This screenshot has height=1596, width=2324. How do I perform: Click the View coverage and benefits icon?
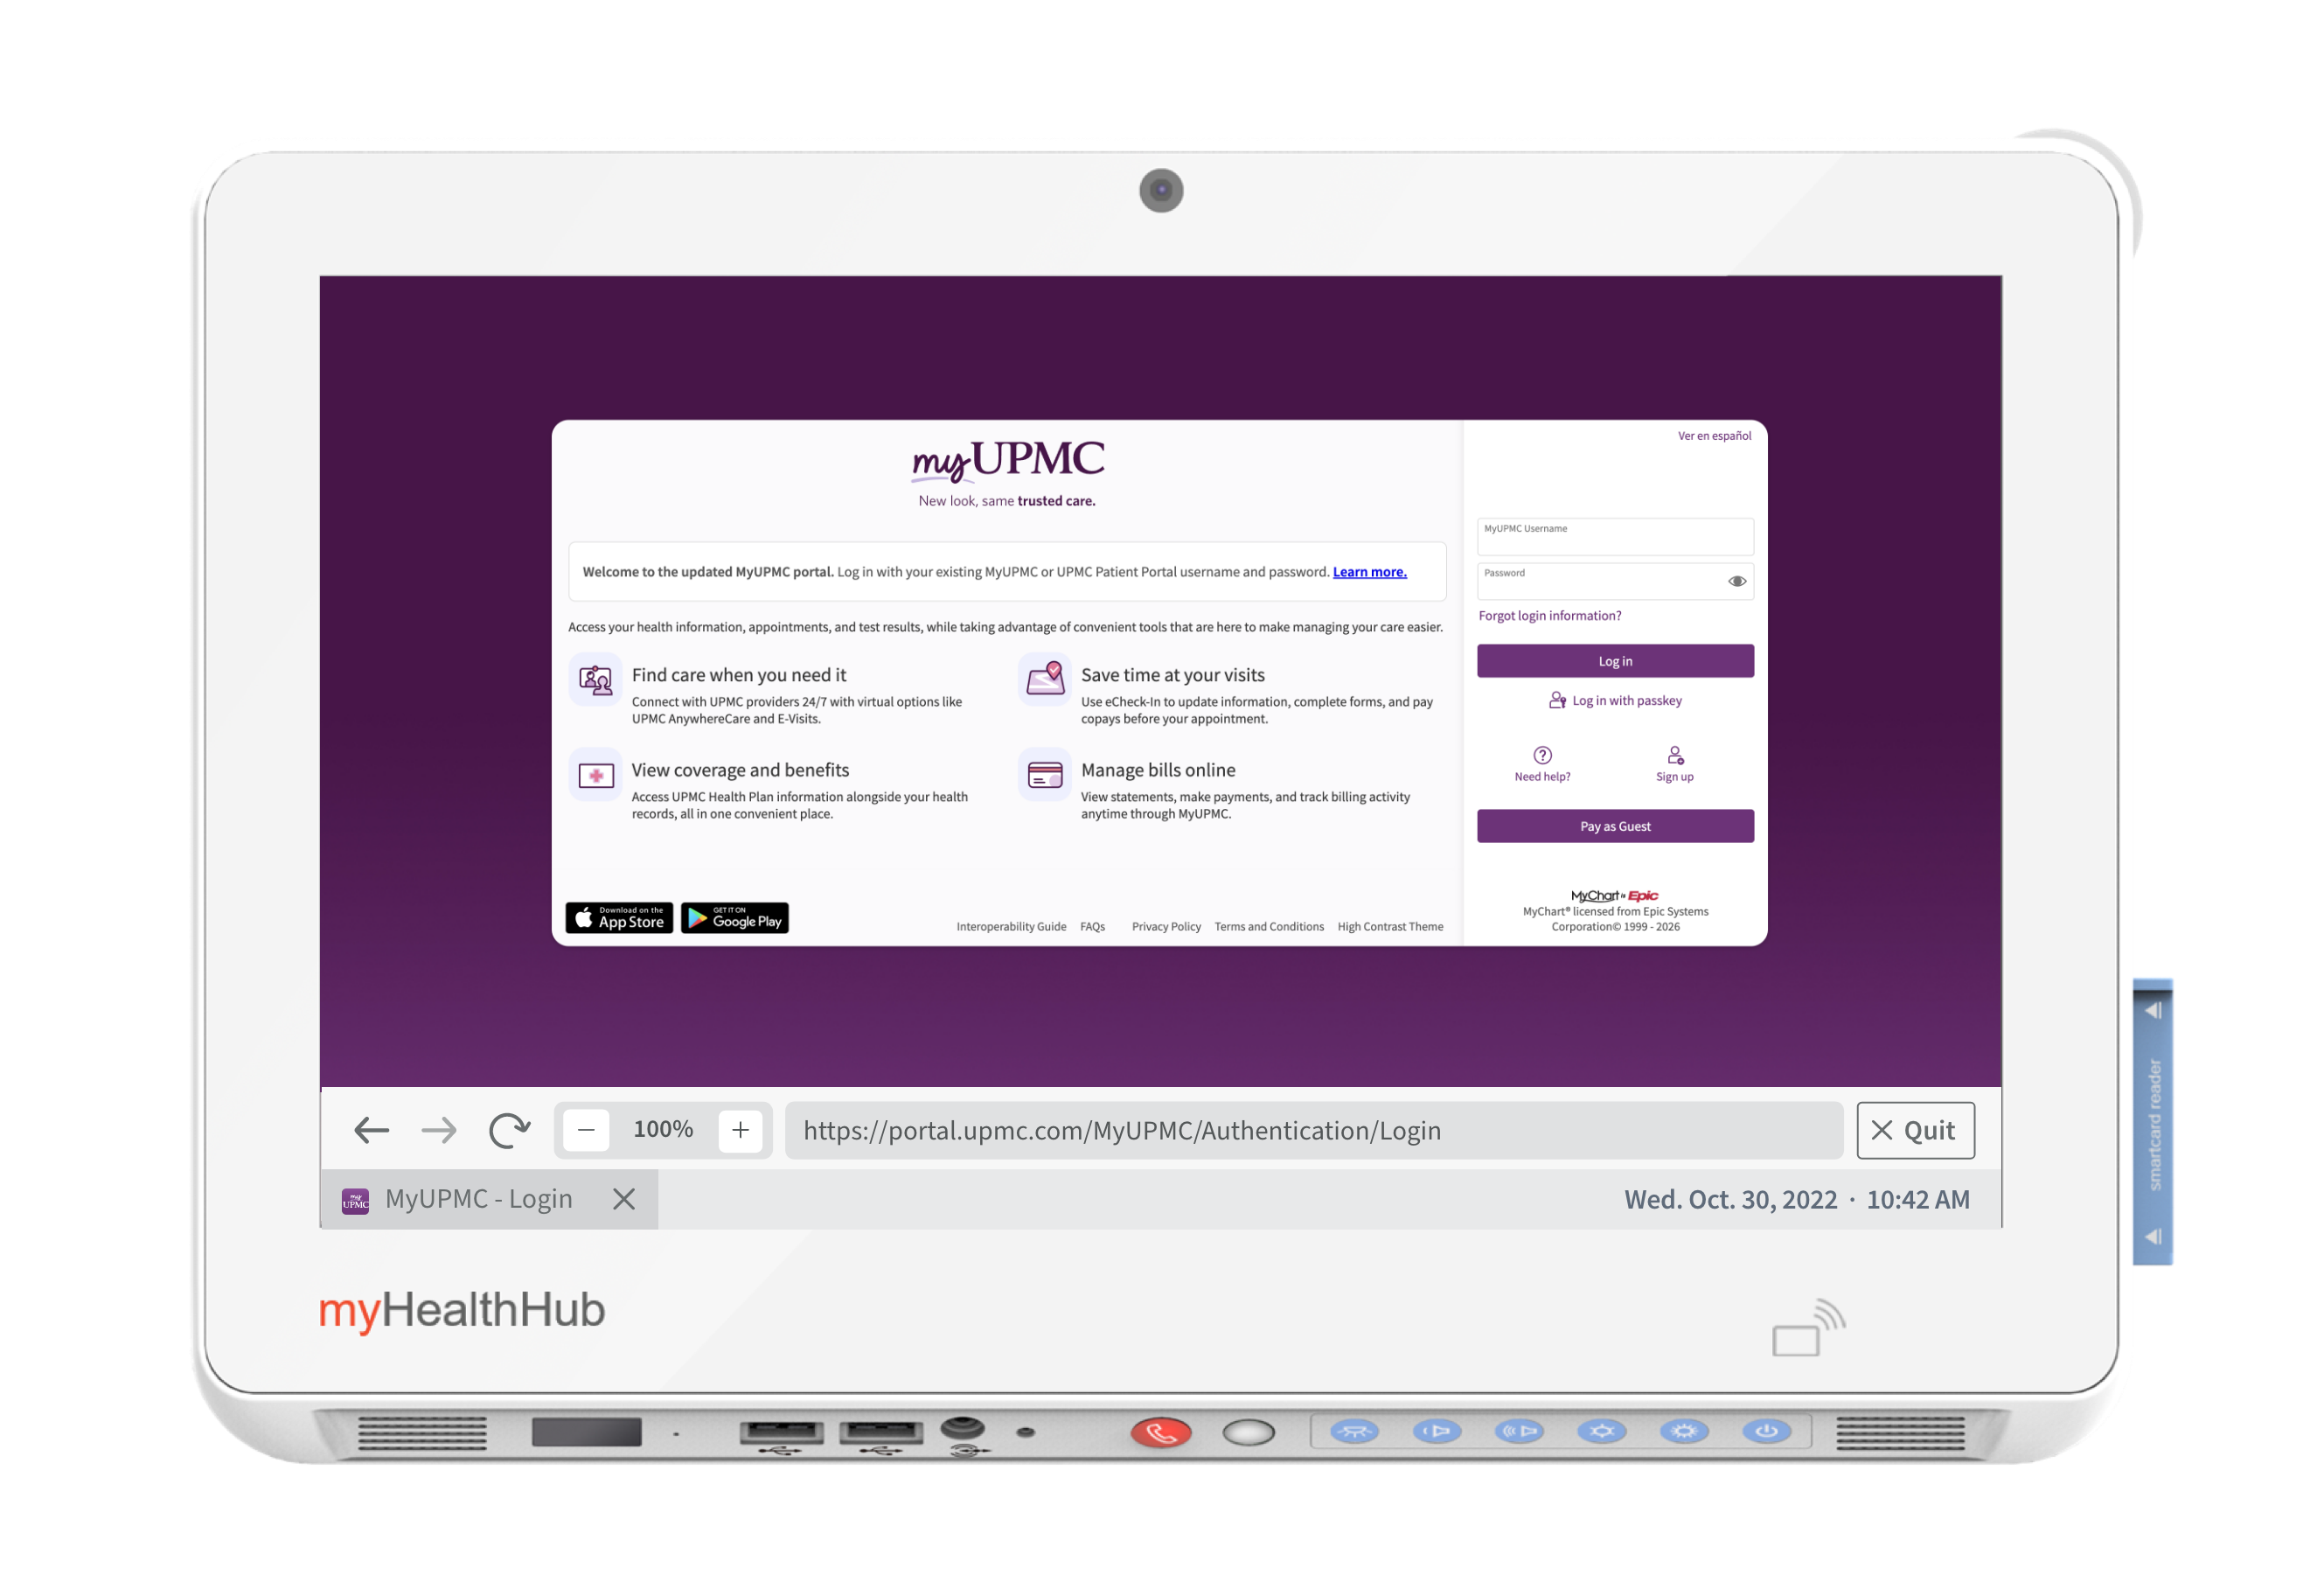coord(595,775)
